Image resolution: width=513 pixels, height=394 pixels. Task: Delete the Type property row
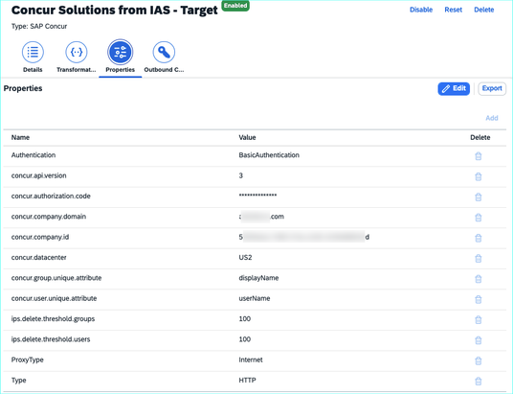point(478,381)
